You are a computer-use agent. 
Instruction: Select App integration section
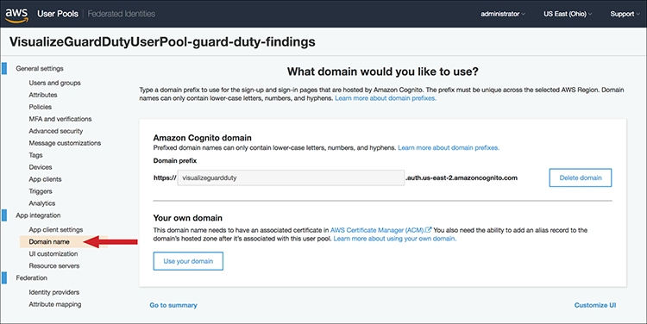tap(38, 215)
